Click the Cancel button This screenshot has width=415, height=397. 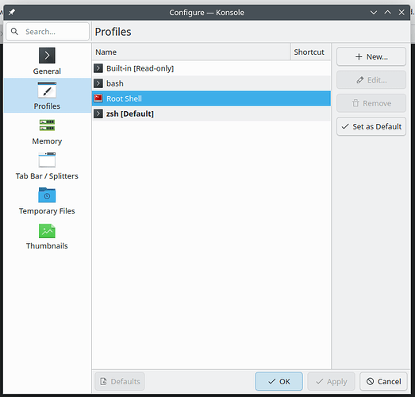(x=383, y=381)
